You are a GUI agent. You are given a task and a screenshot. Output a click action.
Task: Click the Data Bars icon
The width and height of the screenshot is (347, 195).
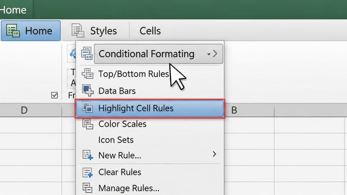click(87, 91)
